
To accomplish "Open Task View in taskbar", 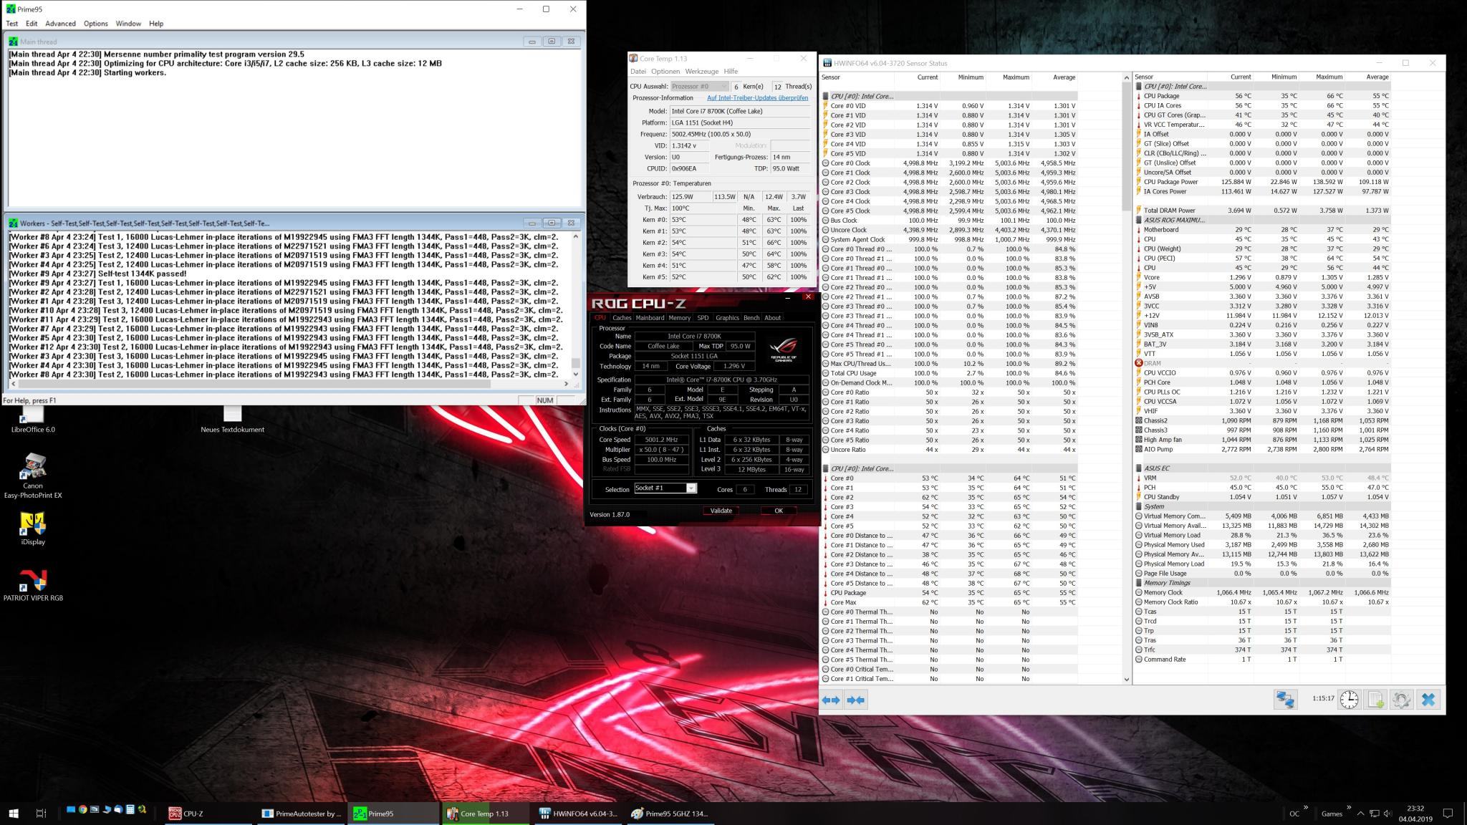I will tap(41, 813).
